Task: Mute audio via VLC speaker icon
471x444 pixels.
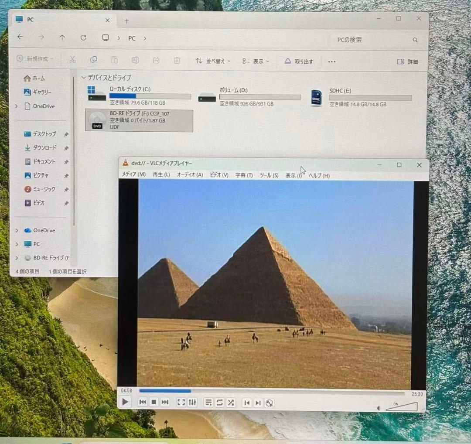Action: click(x=379, y=408)
